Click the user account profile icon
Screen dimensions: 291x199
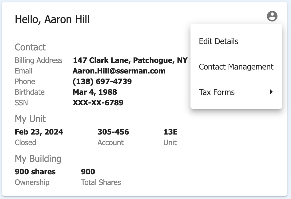(272, 16)
